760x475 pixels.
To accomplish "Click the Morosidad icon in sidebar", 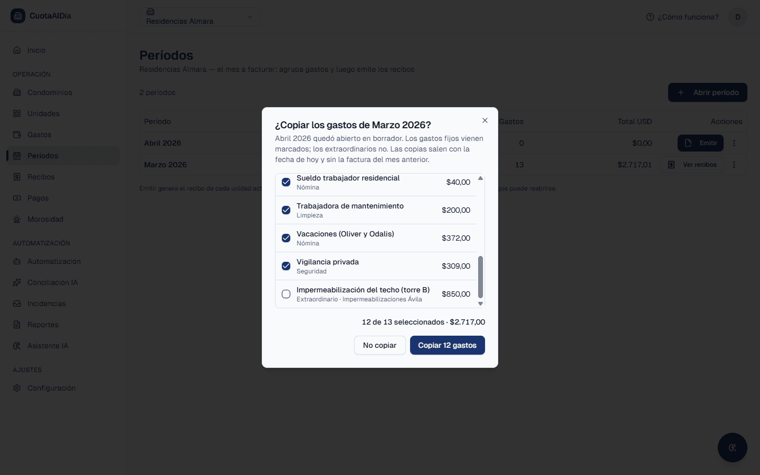I will [x=17, y=219].
